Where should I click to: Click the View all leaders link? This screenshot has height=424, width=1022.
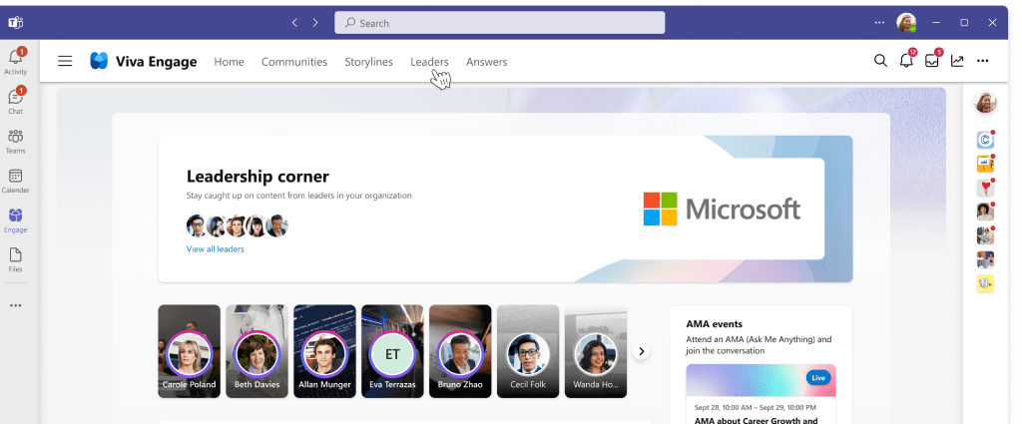[216, 248]
